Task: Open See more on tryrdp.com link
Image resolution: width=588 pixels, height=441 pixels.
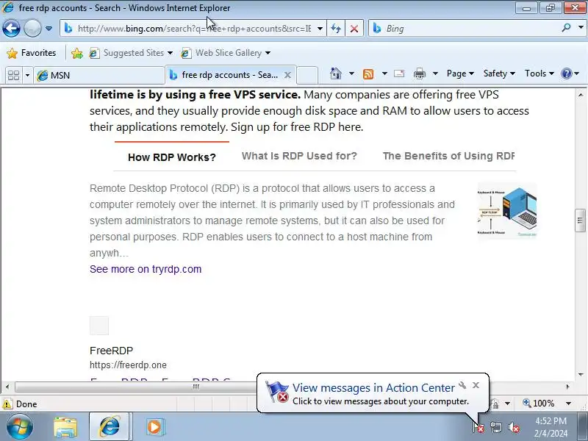Action: 146,269
